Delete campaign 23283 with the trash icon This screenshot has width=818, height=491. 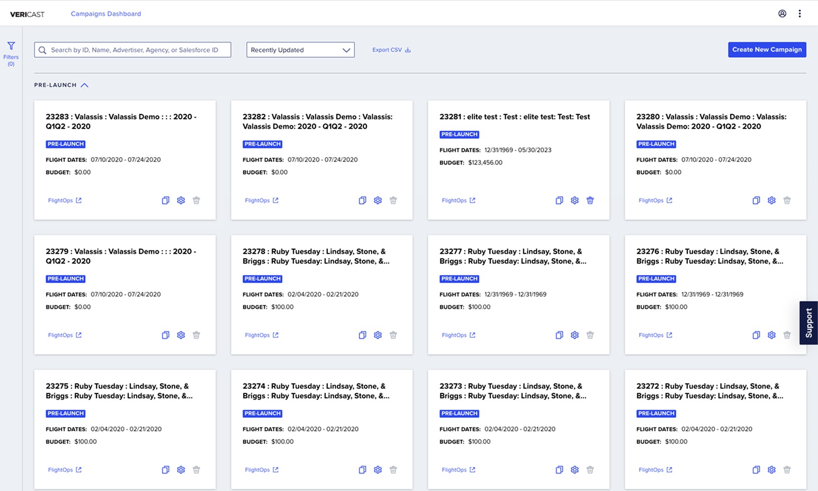pos(196,200)
